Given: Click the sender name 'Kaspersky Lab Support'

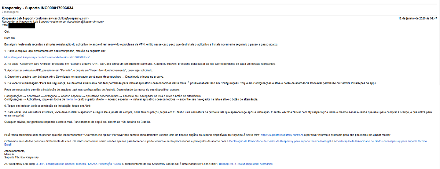Looking at the screenshot, I should [x=17, y=18].
